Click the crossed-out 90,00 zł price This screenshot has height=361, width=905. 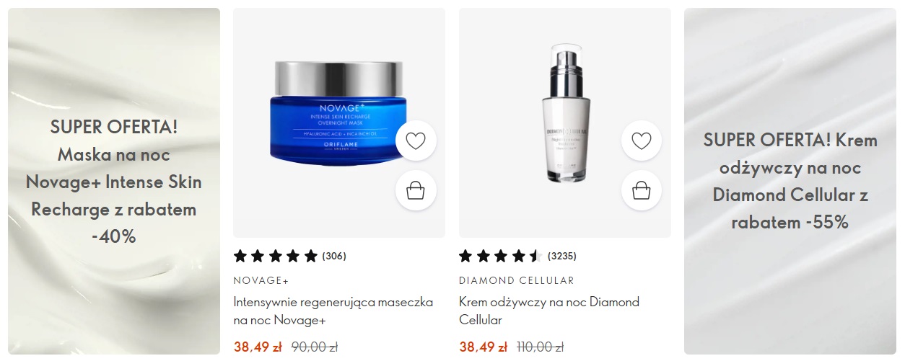(x=314, y=347)
